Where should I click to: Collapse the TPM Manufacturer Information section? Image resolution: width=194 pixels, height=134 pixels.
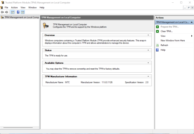(x=148, y=76)
